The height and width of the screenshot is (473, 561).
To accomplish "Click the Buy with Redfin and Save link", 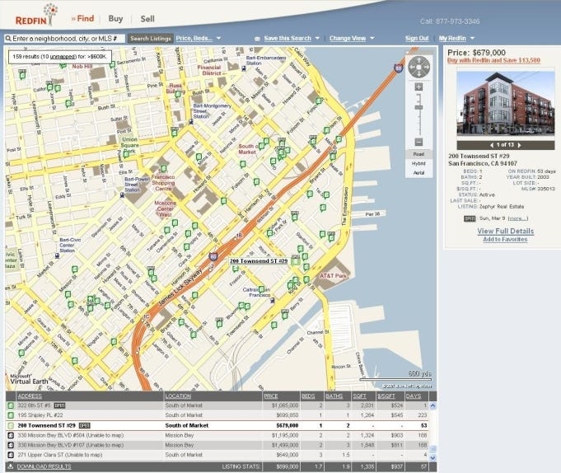I will click(x=493, y=60).
